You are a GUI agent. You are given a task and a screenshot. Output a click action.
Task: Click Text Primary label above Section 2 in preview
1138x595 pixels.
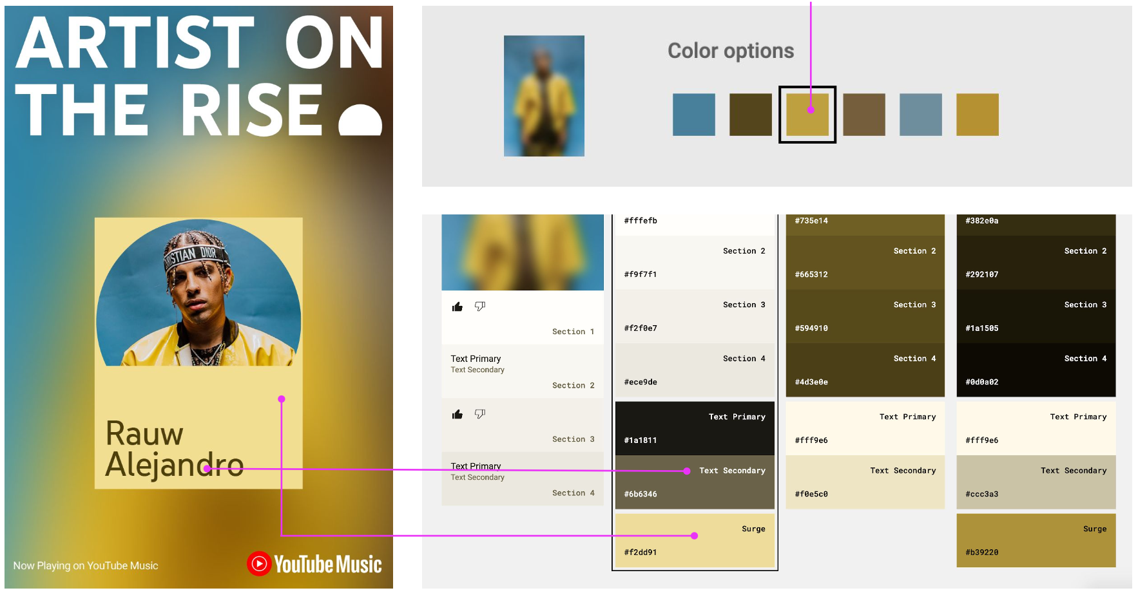click(476, 359)
